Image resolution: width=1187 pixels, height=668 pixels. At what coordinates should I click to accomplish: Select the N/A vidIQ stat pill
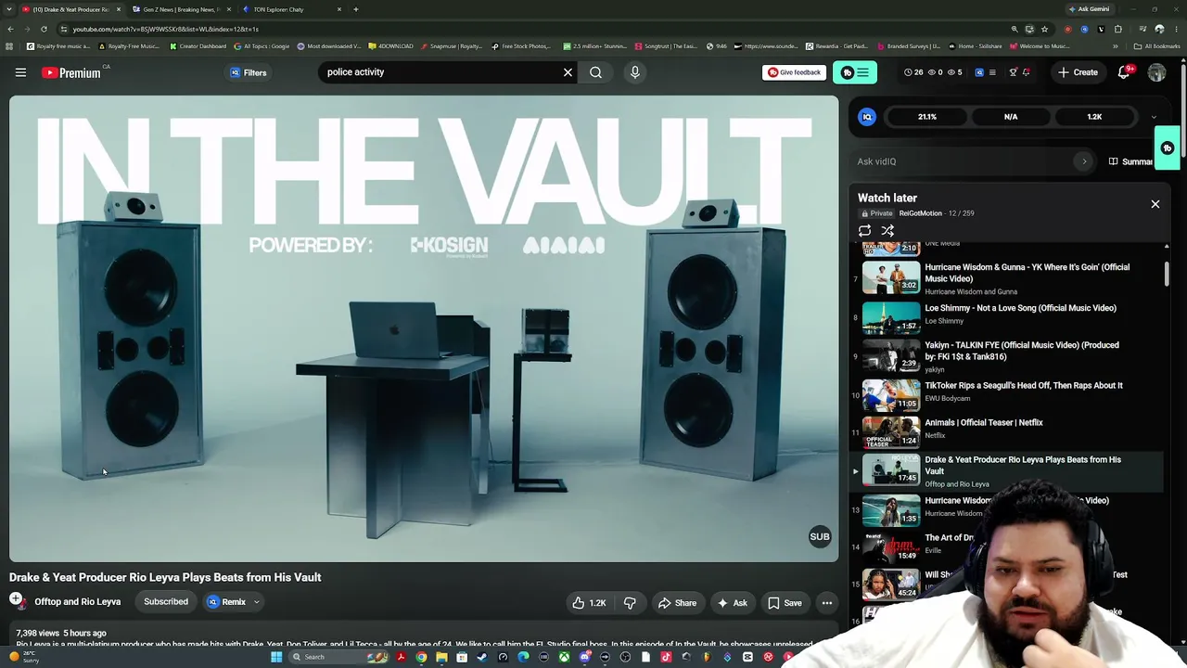click(x=1011, y=117)
